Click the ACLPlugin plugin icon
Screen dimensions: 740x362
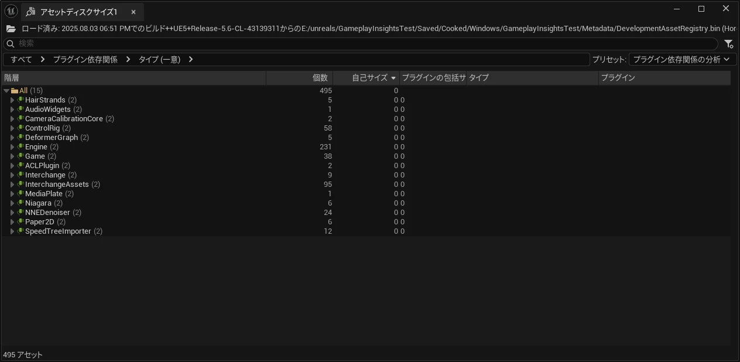point(20,166)
